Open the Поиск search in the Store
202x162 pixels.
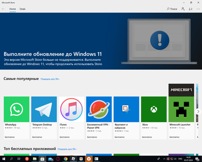click(x=172, y=9)
